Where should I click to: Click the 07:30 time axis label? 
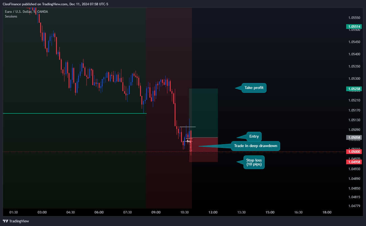127,212
